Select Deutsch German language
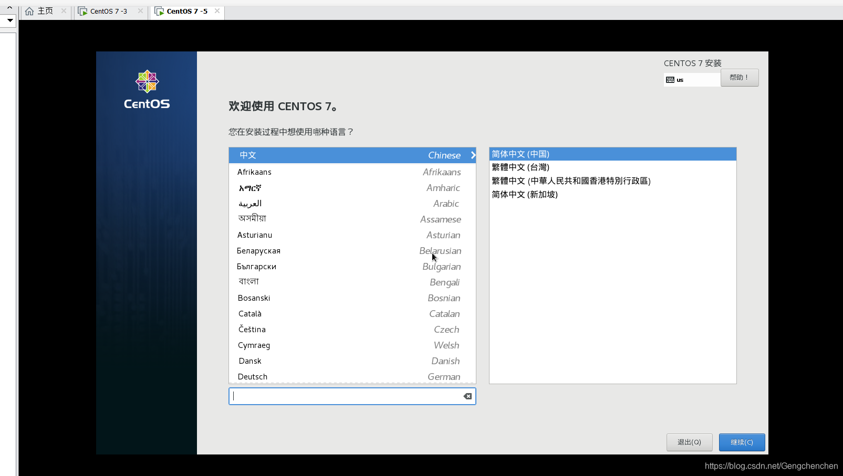The image size is (843, 476). 352,376
